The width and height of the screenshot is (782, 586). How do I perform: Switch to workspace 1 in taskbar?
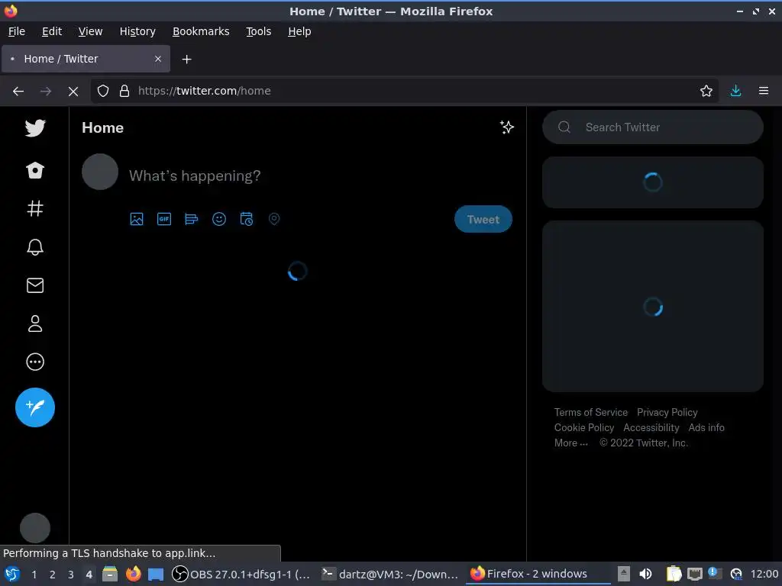pyautogui.click(x=34, y=575)
